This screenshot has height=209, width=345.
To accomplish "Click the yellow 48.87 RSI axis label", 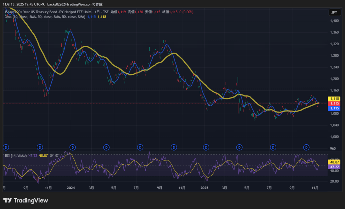I will (334, 162).
